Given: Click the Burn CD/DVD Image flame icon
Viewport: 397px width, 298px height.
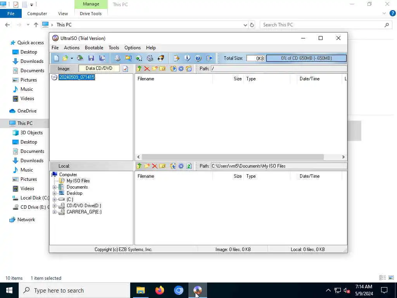Looking at the screenshot, I should pos(161,58).
